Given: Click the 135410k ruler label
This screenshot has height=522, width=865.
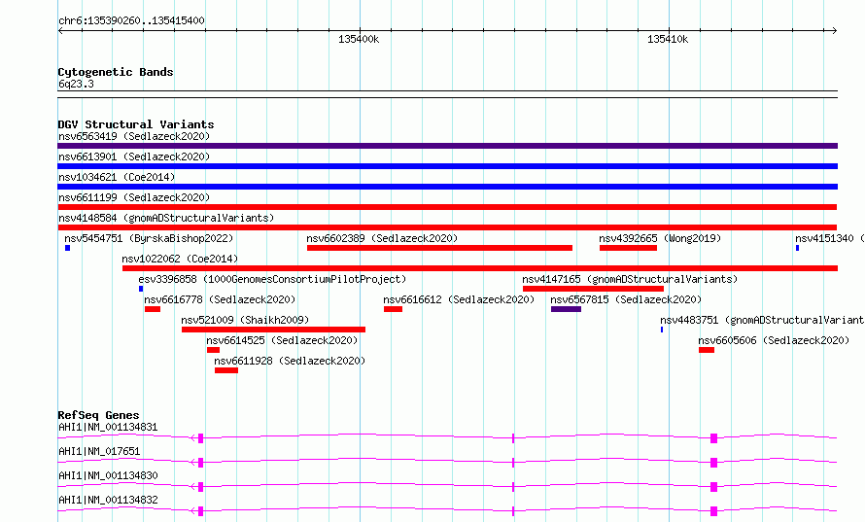Looking at the screenshot, I should click(x=668, y=39).
